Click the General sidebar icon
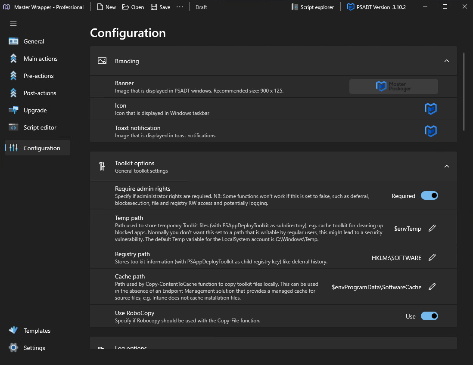Image resolution: width=473 pixels, height=365 pixels. tap(13, 41)
